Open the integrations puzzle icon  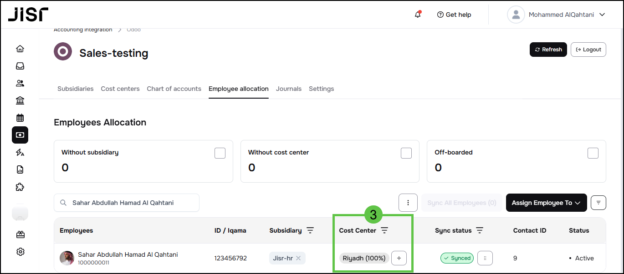[20, 187]
